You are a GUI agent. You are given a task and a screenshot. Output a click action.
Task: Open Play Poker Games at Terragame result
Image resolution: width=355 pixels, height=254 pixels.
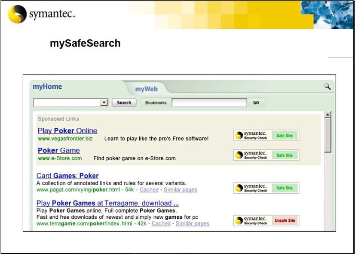coord(107,203)
